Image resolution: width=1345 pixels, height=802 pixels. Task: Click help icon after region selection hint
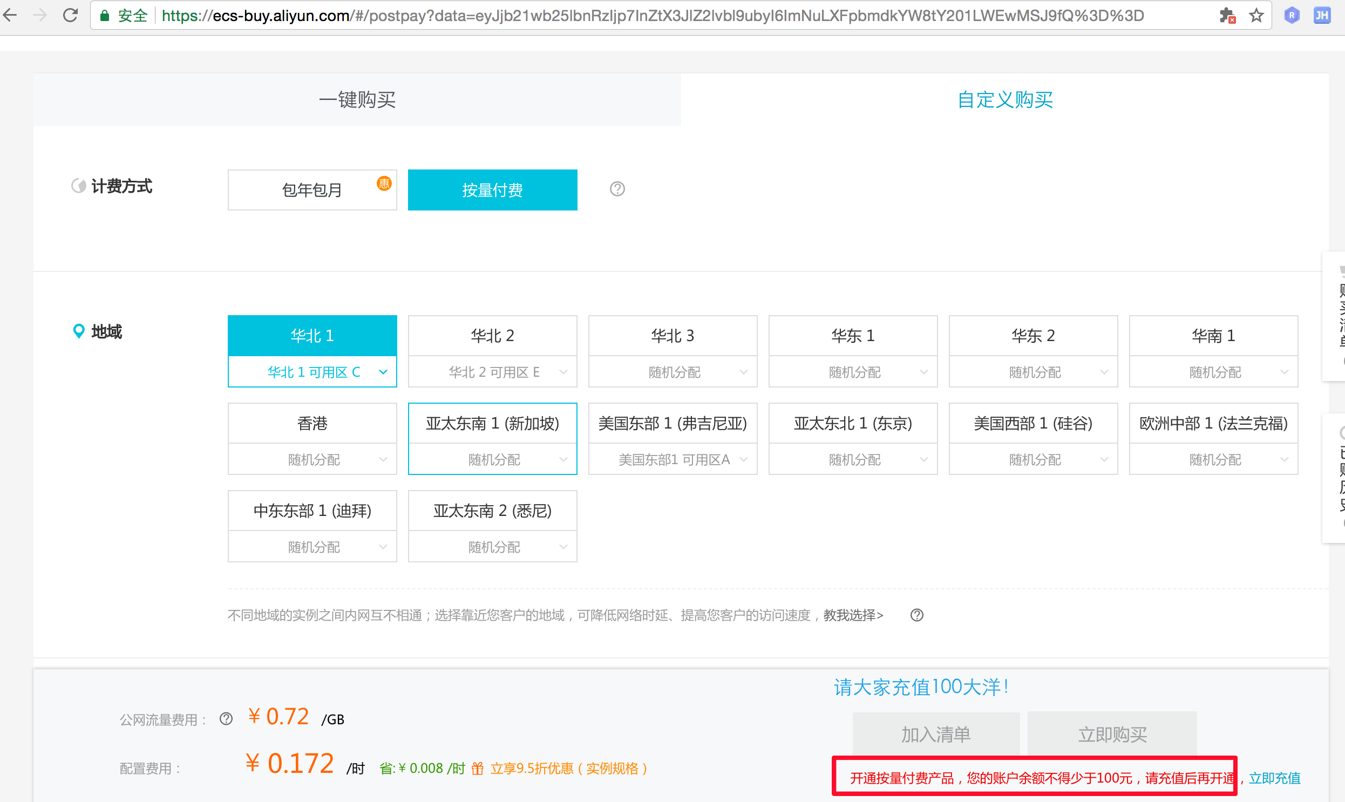coord(916,615)
